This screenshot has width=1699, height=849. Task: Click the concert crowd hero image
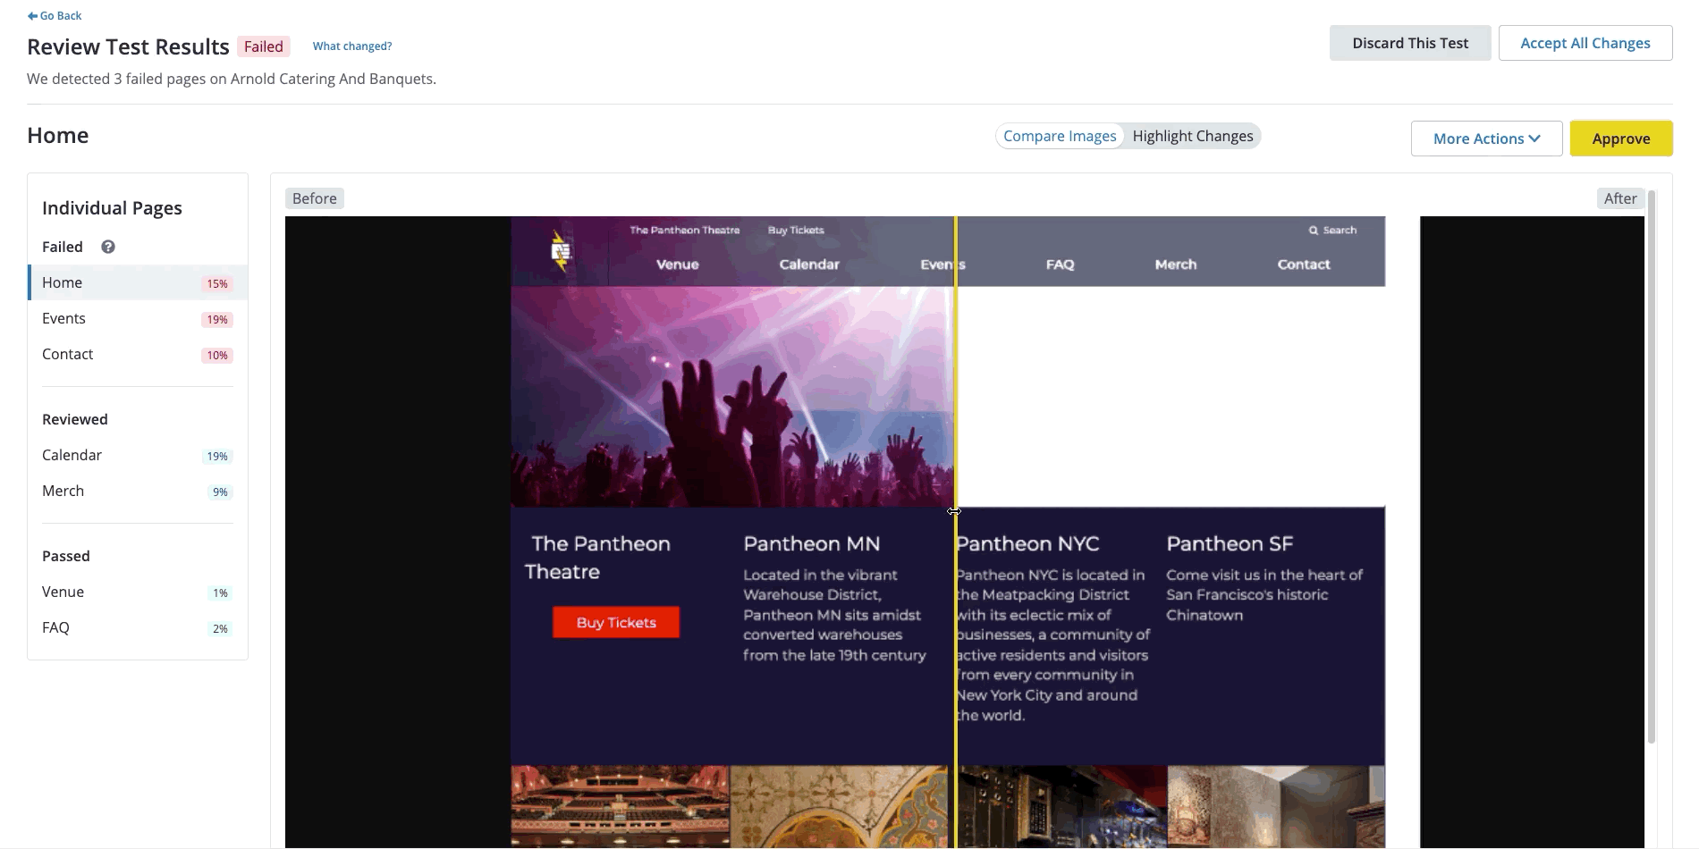click(x=732, y=397)
